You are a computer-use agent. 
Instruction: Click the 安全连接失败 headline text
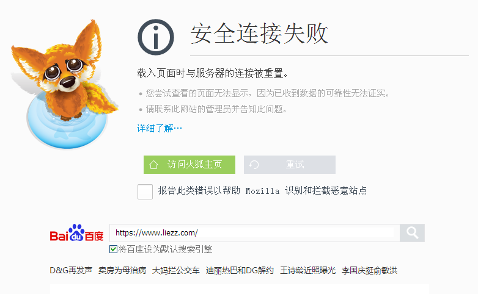click(x=259, y=34)
